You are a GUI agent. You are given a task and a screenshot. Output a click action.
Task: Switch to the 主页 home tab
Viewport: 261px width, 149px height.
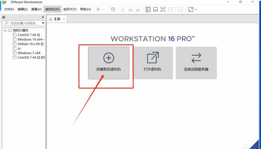tap(57, 19)
